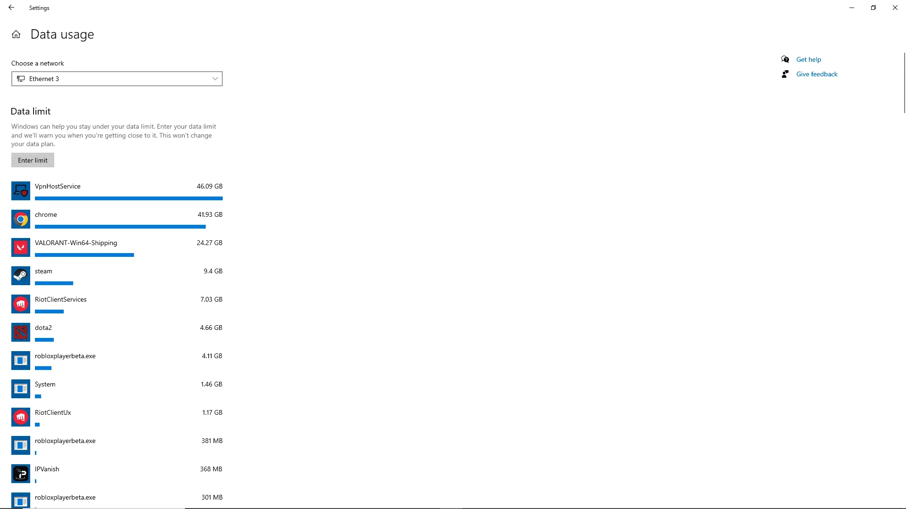Click the page's vertical scrollbar
906x509 pixels.
[x=904, y=83]
